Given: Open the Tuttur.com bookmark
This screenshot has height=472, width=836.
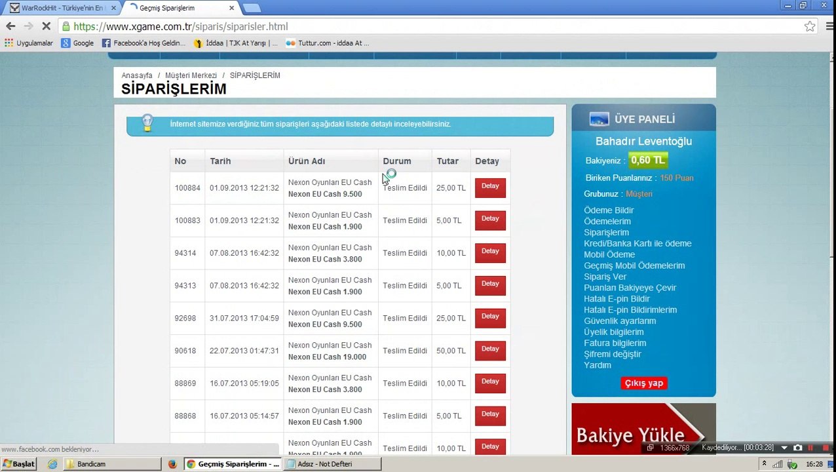Looking at the screenshot, I should pyautogui.click(x=327, y=43).
